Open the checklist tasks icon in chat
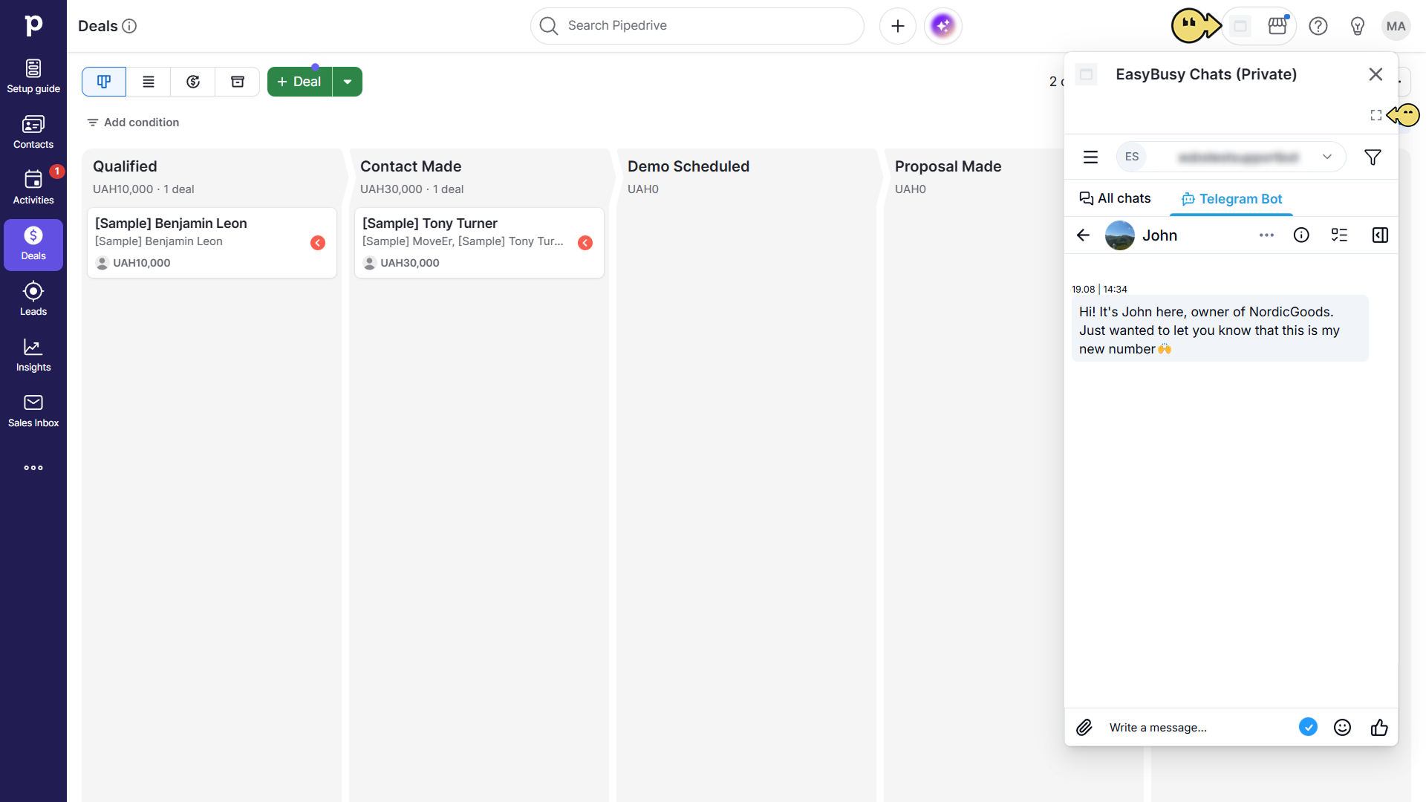Screen dimensions: 1426x802 coord(1340,235)
